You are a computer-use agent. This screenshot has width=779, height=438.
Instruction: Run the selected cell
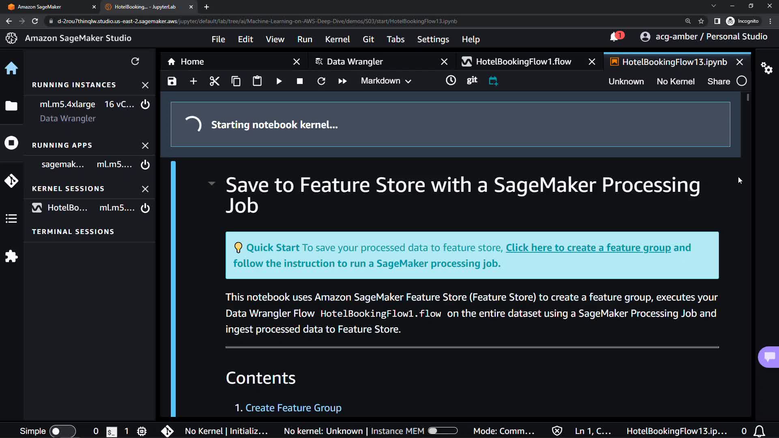pyautogui.click(x=279, y=81)
